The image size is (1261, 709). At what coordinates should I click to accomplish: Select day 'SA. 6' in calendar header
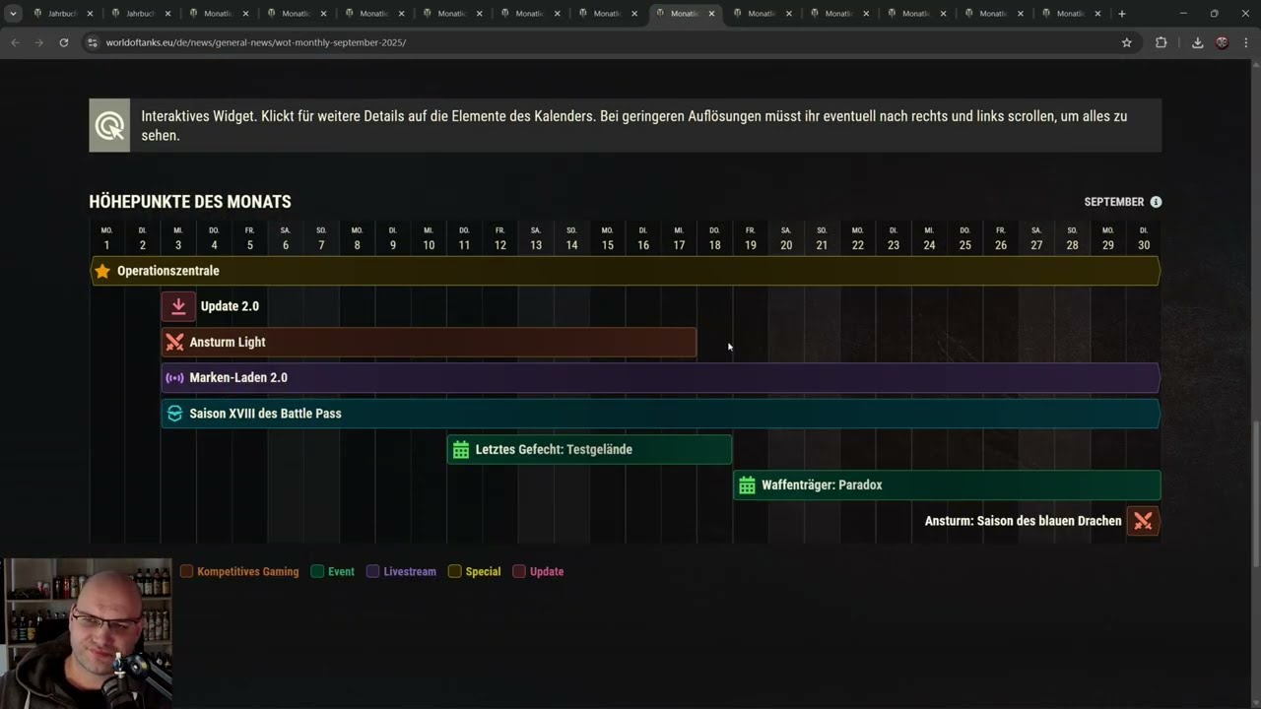tap(286, 238)
